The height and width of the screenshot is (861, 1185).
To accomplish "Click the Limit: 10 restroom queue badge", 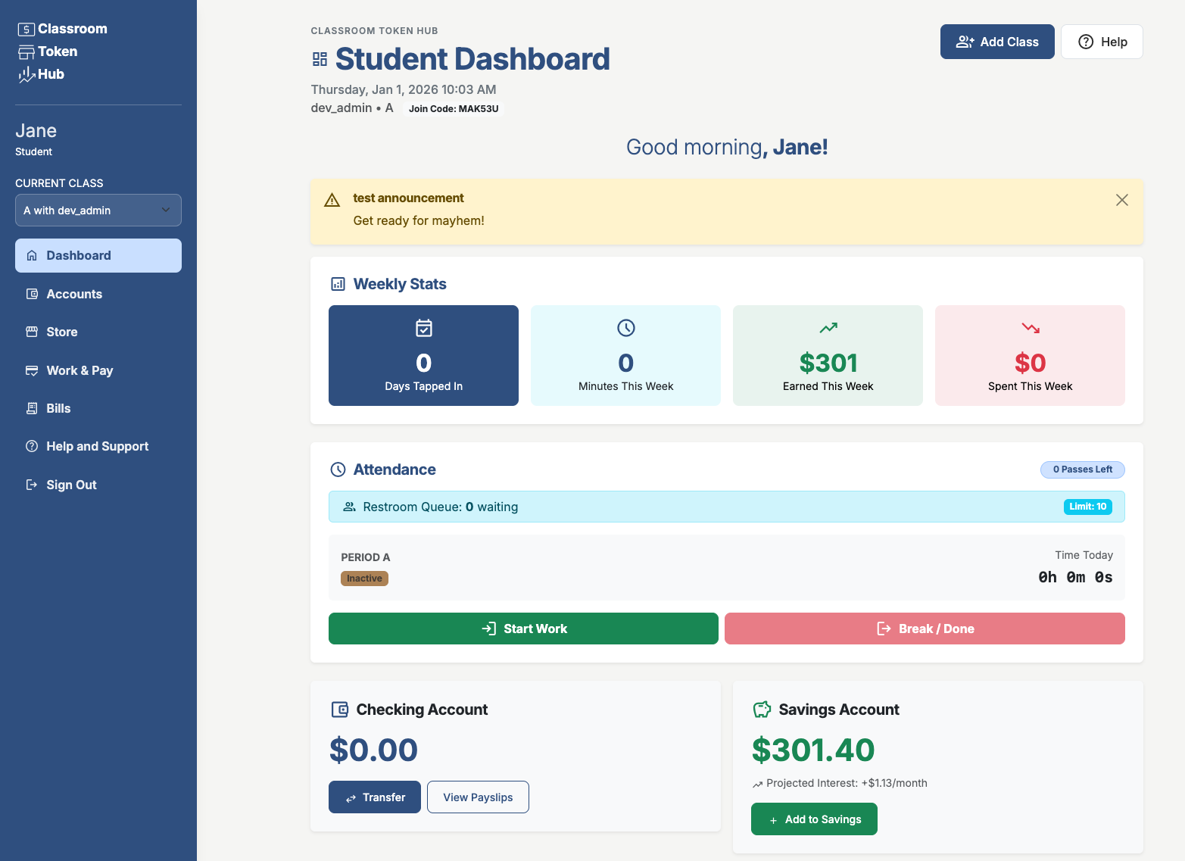I will coord(1087,506).
